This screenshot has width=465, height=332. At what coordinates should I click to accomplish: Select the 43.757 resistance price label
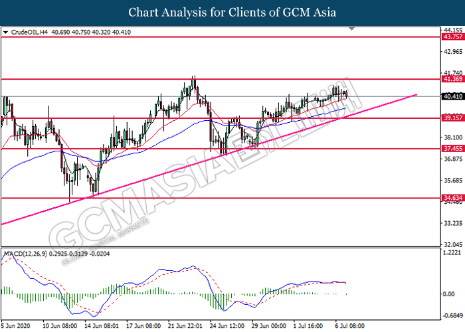tap(453, 37)
